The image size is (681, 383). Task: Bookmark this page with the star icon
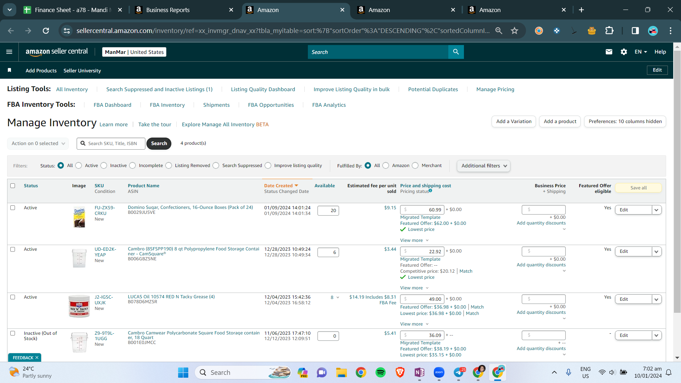(515, 31)
